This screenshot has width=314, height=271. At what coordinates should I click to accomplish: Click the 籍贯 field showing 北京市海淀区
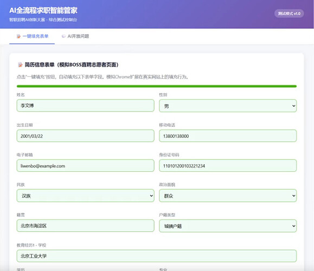(x=86, y=225)
